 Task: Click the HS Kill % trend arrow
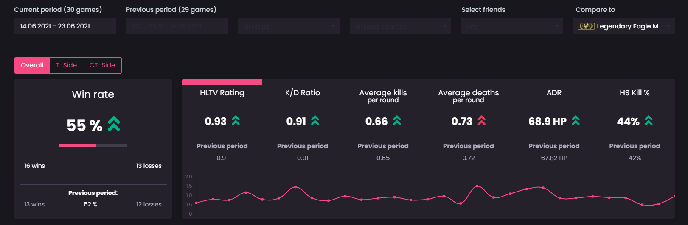pyautogui.click(x=649, y=121)
